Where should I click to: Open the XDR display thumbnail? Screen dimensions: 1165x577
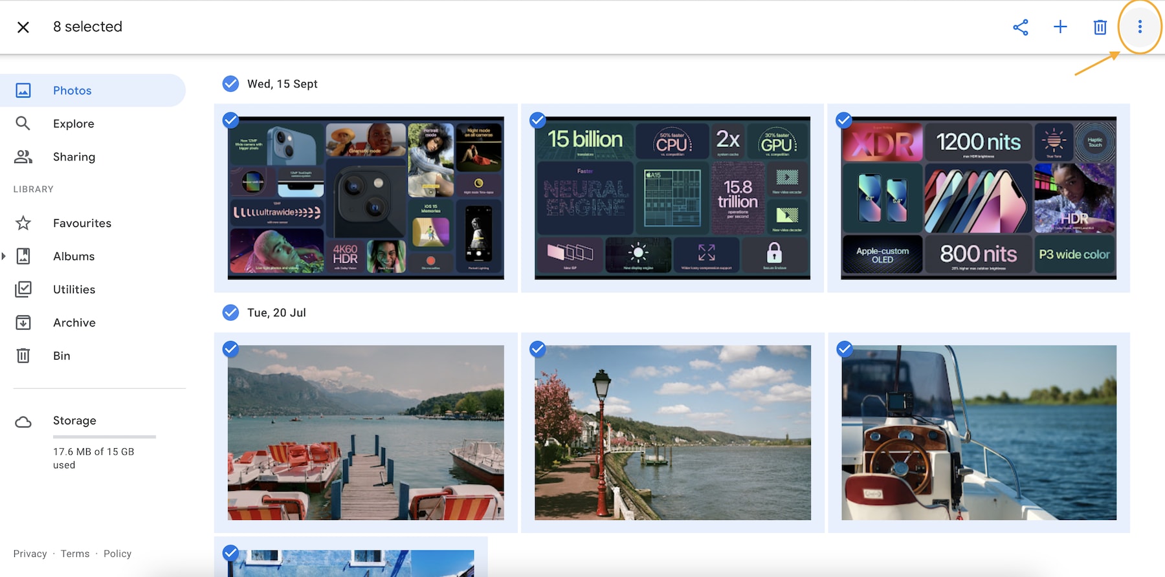pos(979,198)
